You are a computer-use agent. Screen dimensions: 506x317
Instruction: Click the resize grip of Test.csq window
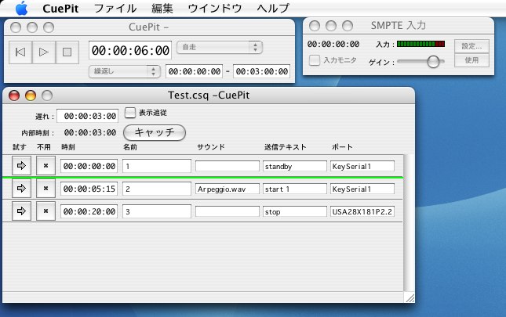[x=410, y=297]
